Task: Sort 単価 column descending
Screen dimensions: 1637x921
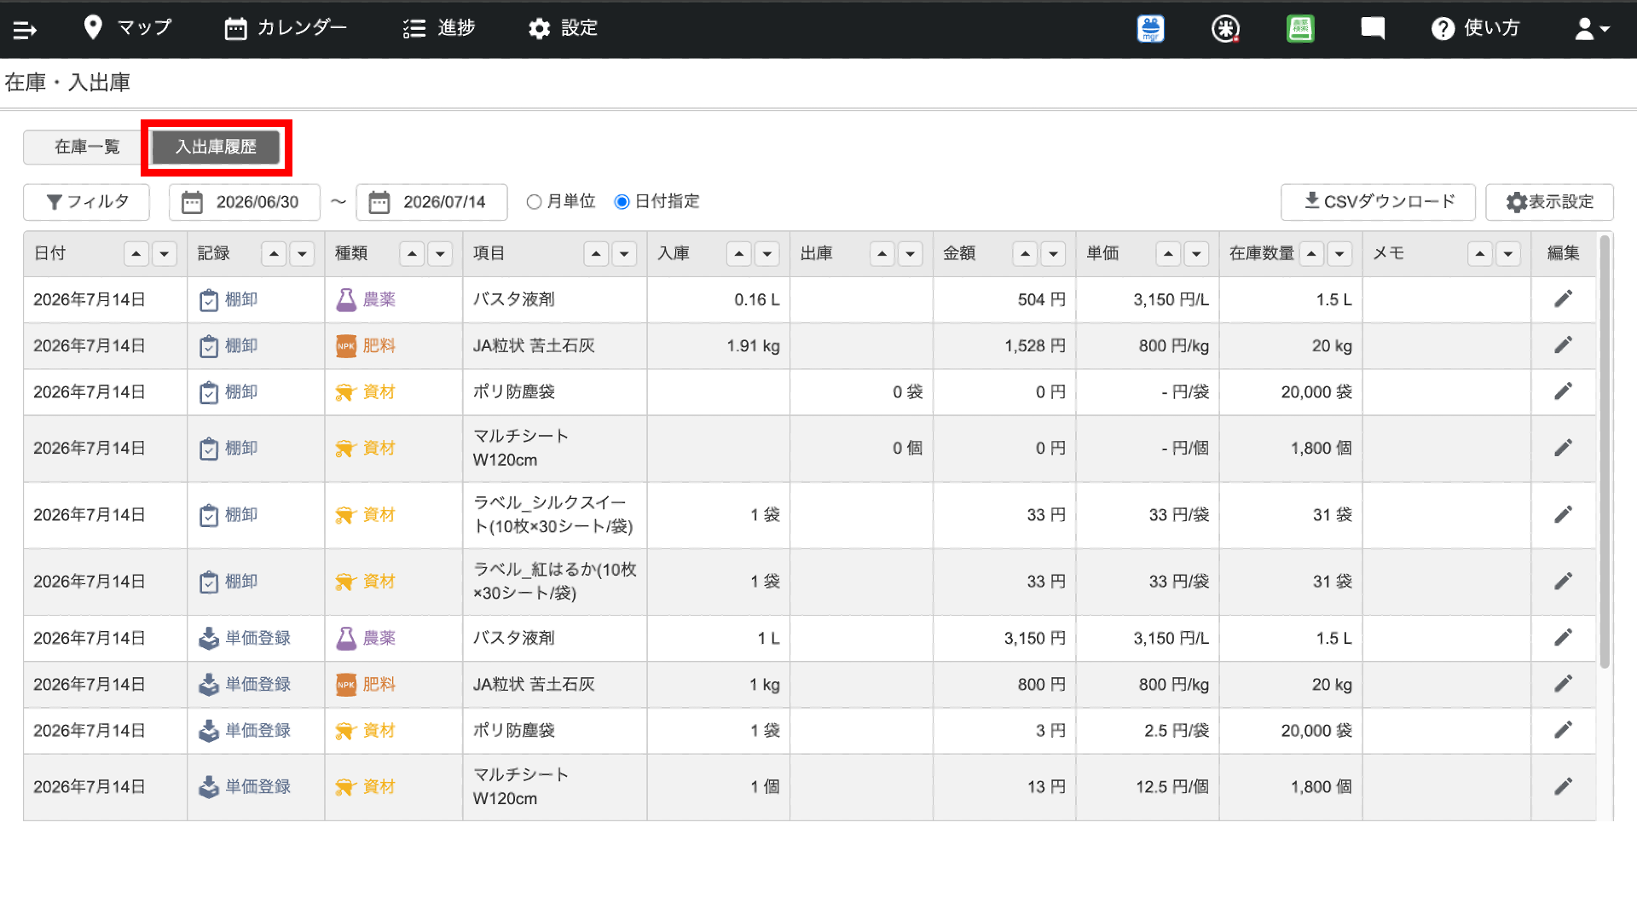Action: 1197,254
